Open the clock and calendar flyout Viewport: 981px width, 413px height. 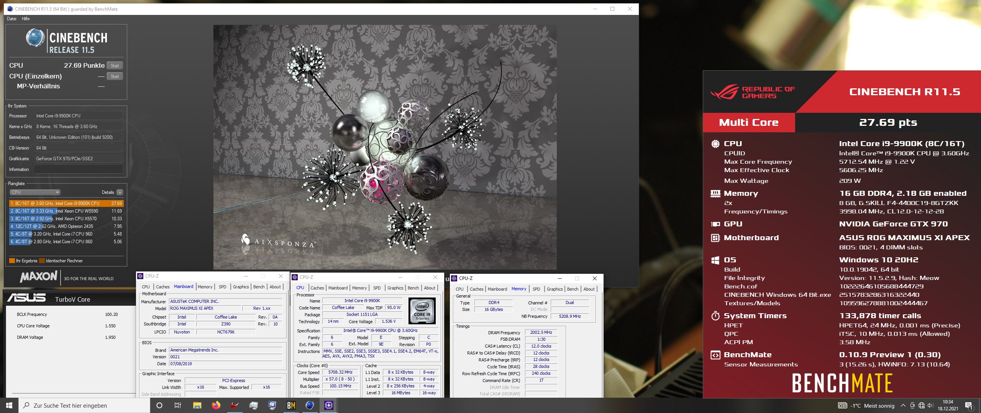[948, 405]
